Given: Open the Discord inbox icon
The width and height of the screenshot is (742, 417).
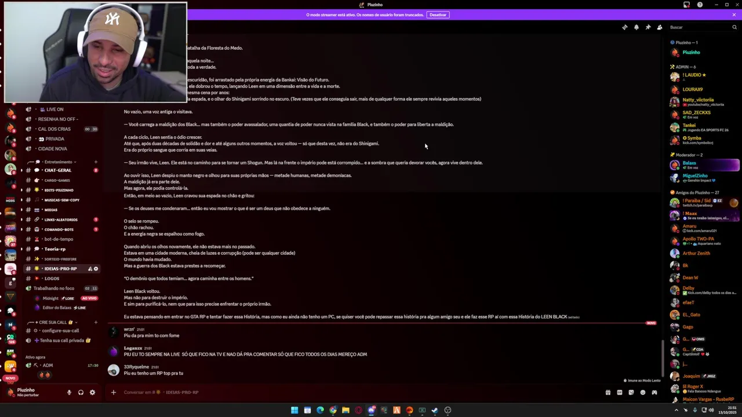Looking at the screenshot, I should 686,5.
